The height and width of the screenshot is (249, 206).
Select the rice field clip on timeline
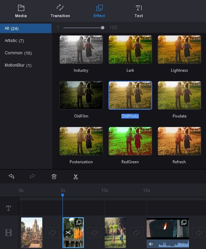[x=115, y=233]
